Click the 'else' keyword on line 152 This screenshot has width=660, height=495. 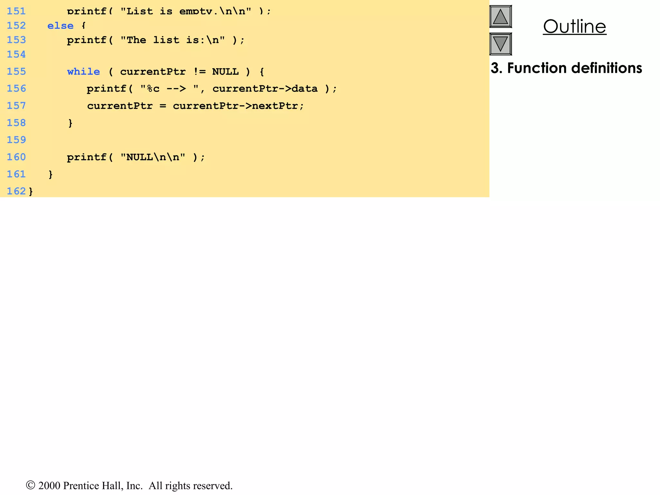(60, 26)
